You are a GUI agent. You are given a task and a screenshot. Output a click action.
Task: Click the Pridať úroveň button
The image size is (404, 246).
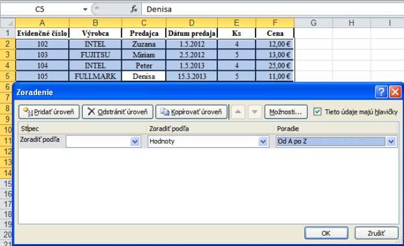pyautogui.click(x=49, y=112)
